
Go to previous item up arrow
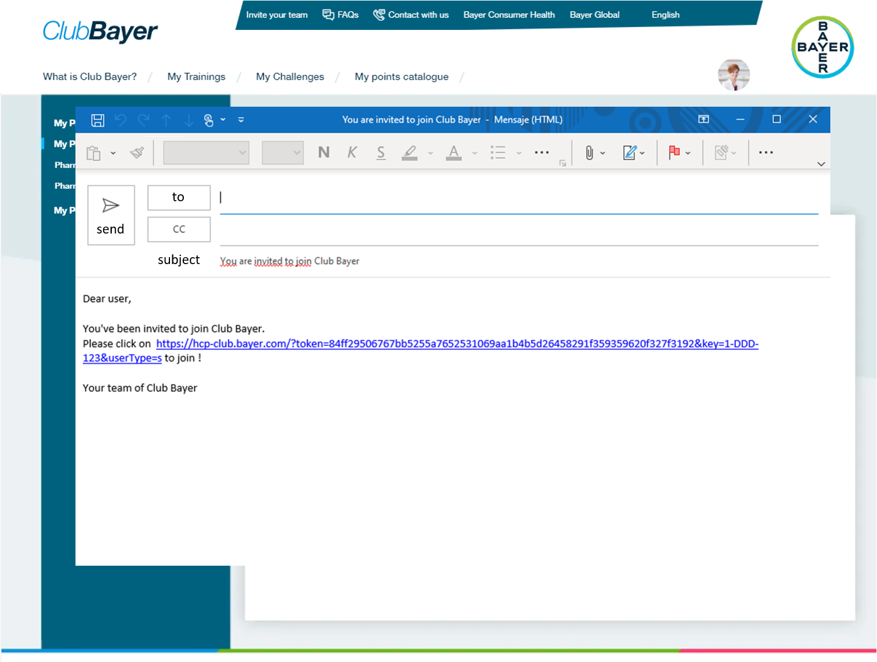[x=166, y=120]
